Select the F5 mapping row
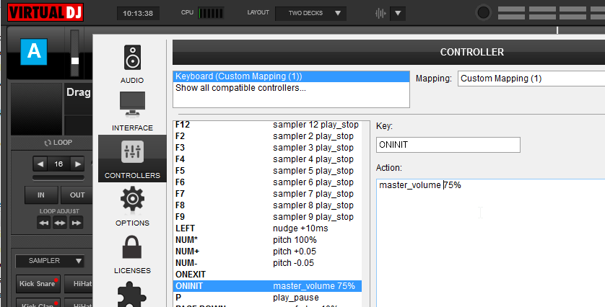605x307 pixels. pyautogui.click(x=267, y=171)
